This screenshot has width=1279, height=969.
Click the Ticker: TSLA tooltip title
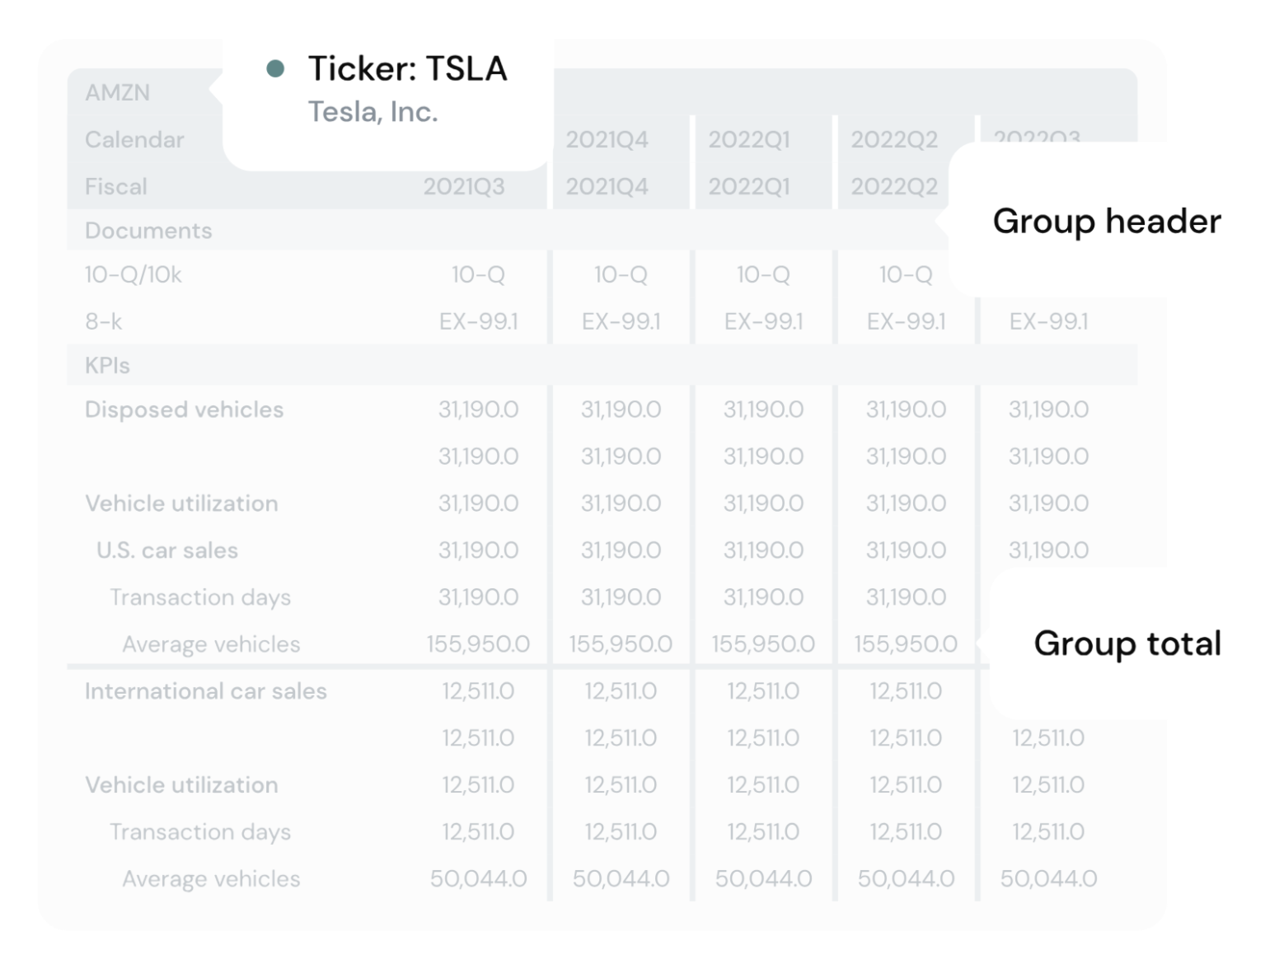pyautogui.click(x=407, y=68)
